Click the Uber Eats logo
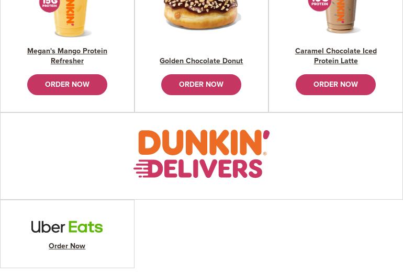Viewport: 403px width, 275px height. point(67,227)
